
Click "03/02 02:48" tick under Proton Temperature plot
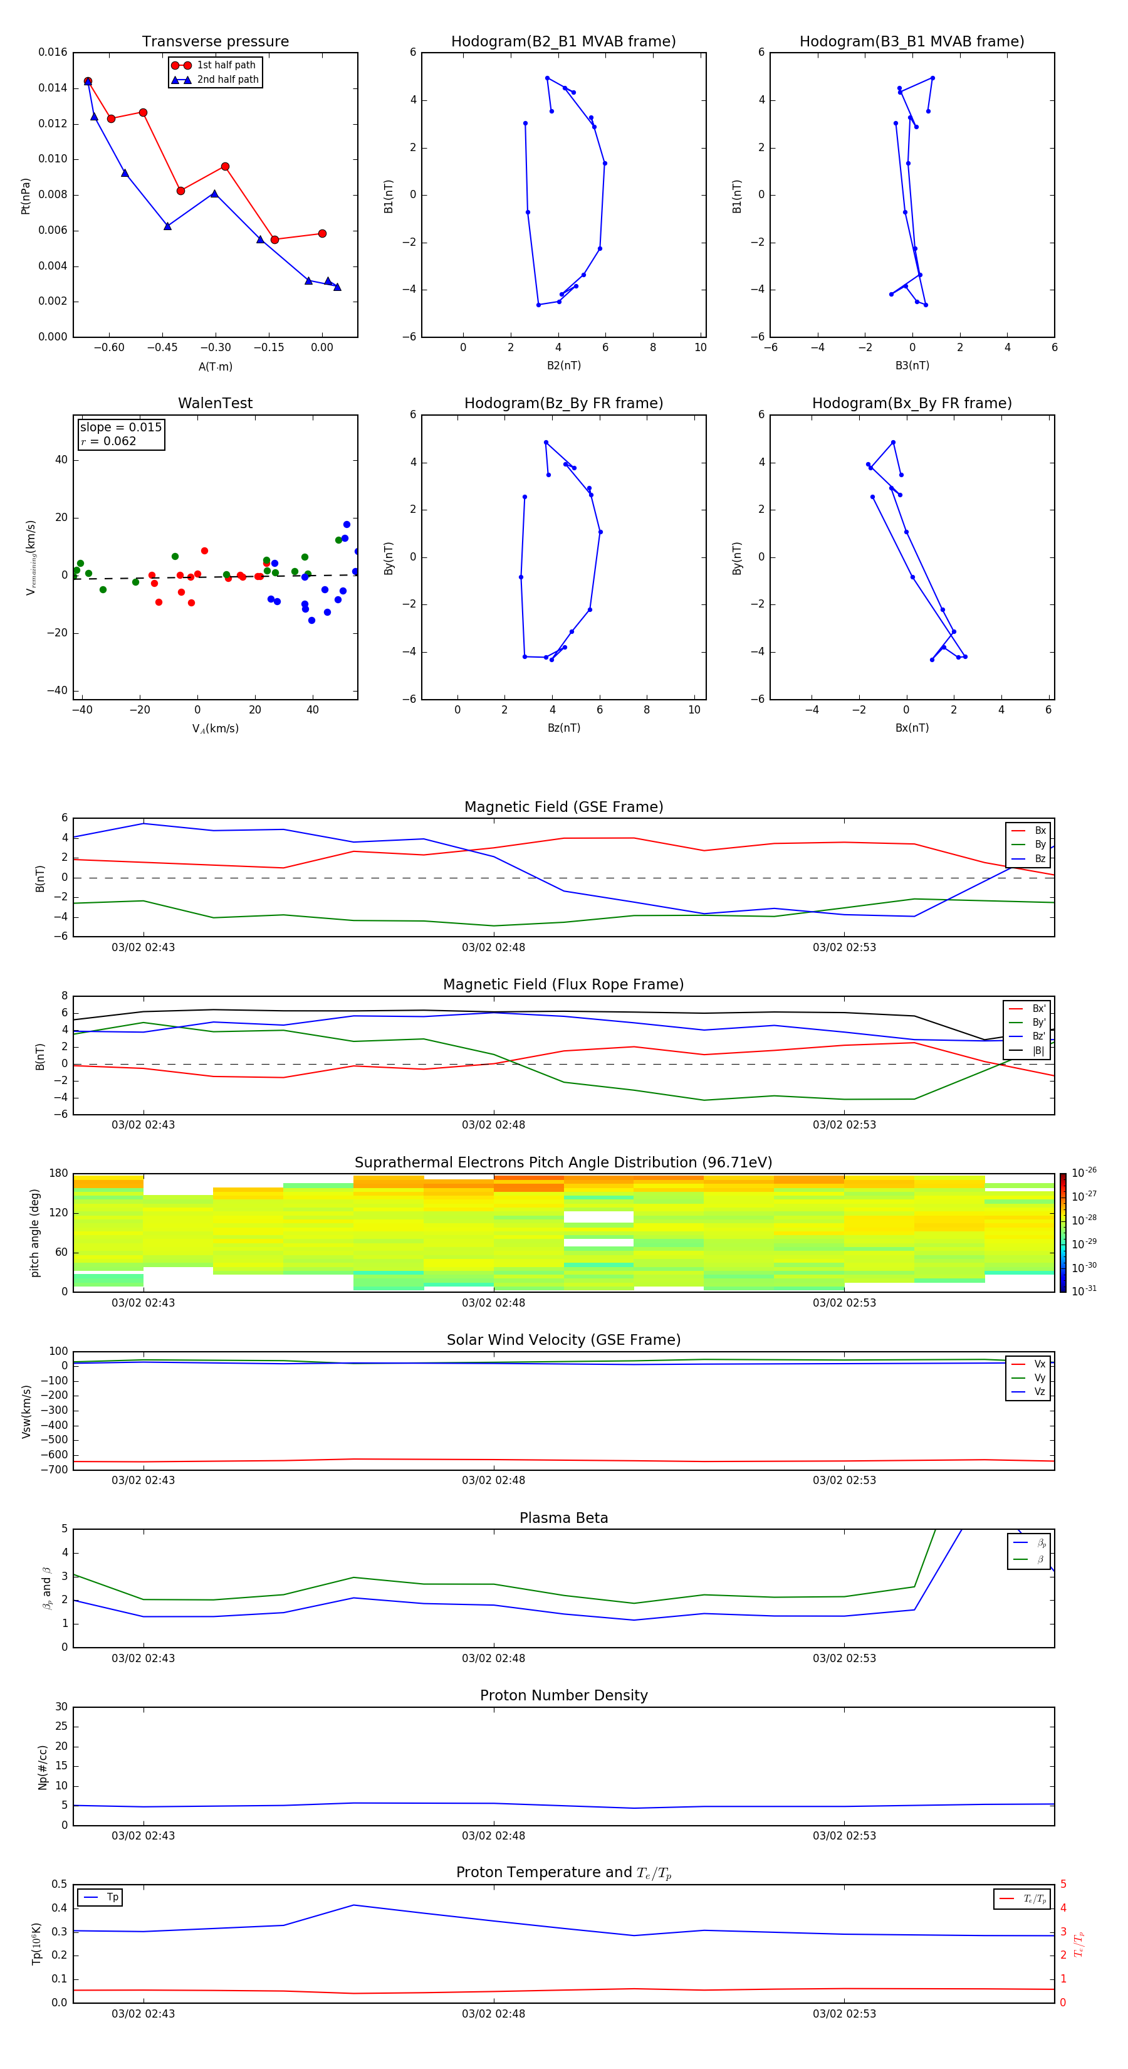[x=493, y=2014]
